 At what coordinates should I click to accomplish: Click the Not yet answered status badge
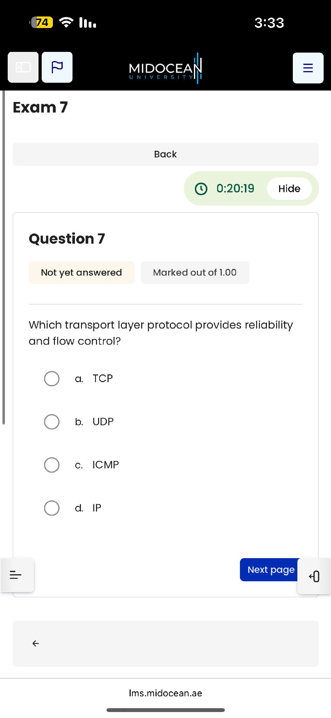81,272
